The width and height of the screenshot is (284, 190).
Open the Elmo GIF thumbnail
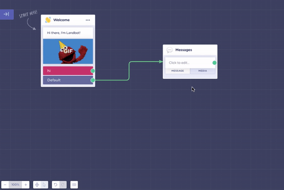click(68, 51)
